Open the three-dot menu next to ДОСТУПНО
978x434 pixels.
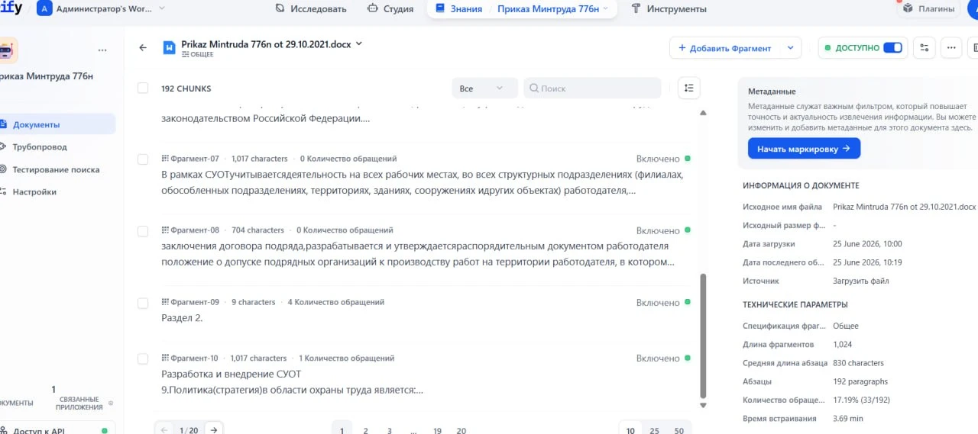tap(951, 47)
